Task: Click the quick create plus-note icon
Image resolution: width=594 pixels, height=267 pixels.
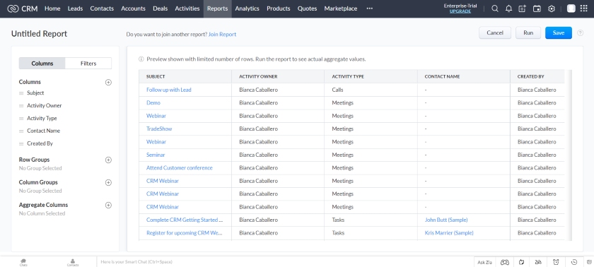Action: [x=523, y=8]
